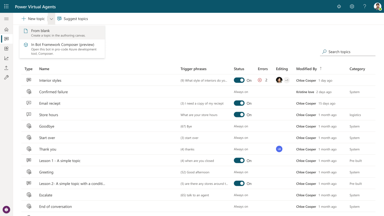Viewport: 384px width, 216px height.
Task: Collapse the New topic dropdown chevron
Action: (x=51, y=19)
